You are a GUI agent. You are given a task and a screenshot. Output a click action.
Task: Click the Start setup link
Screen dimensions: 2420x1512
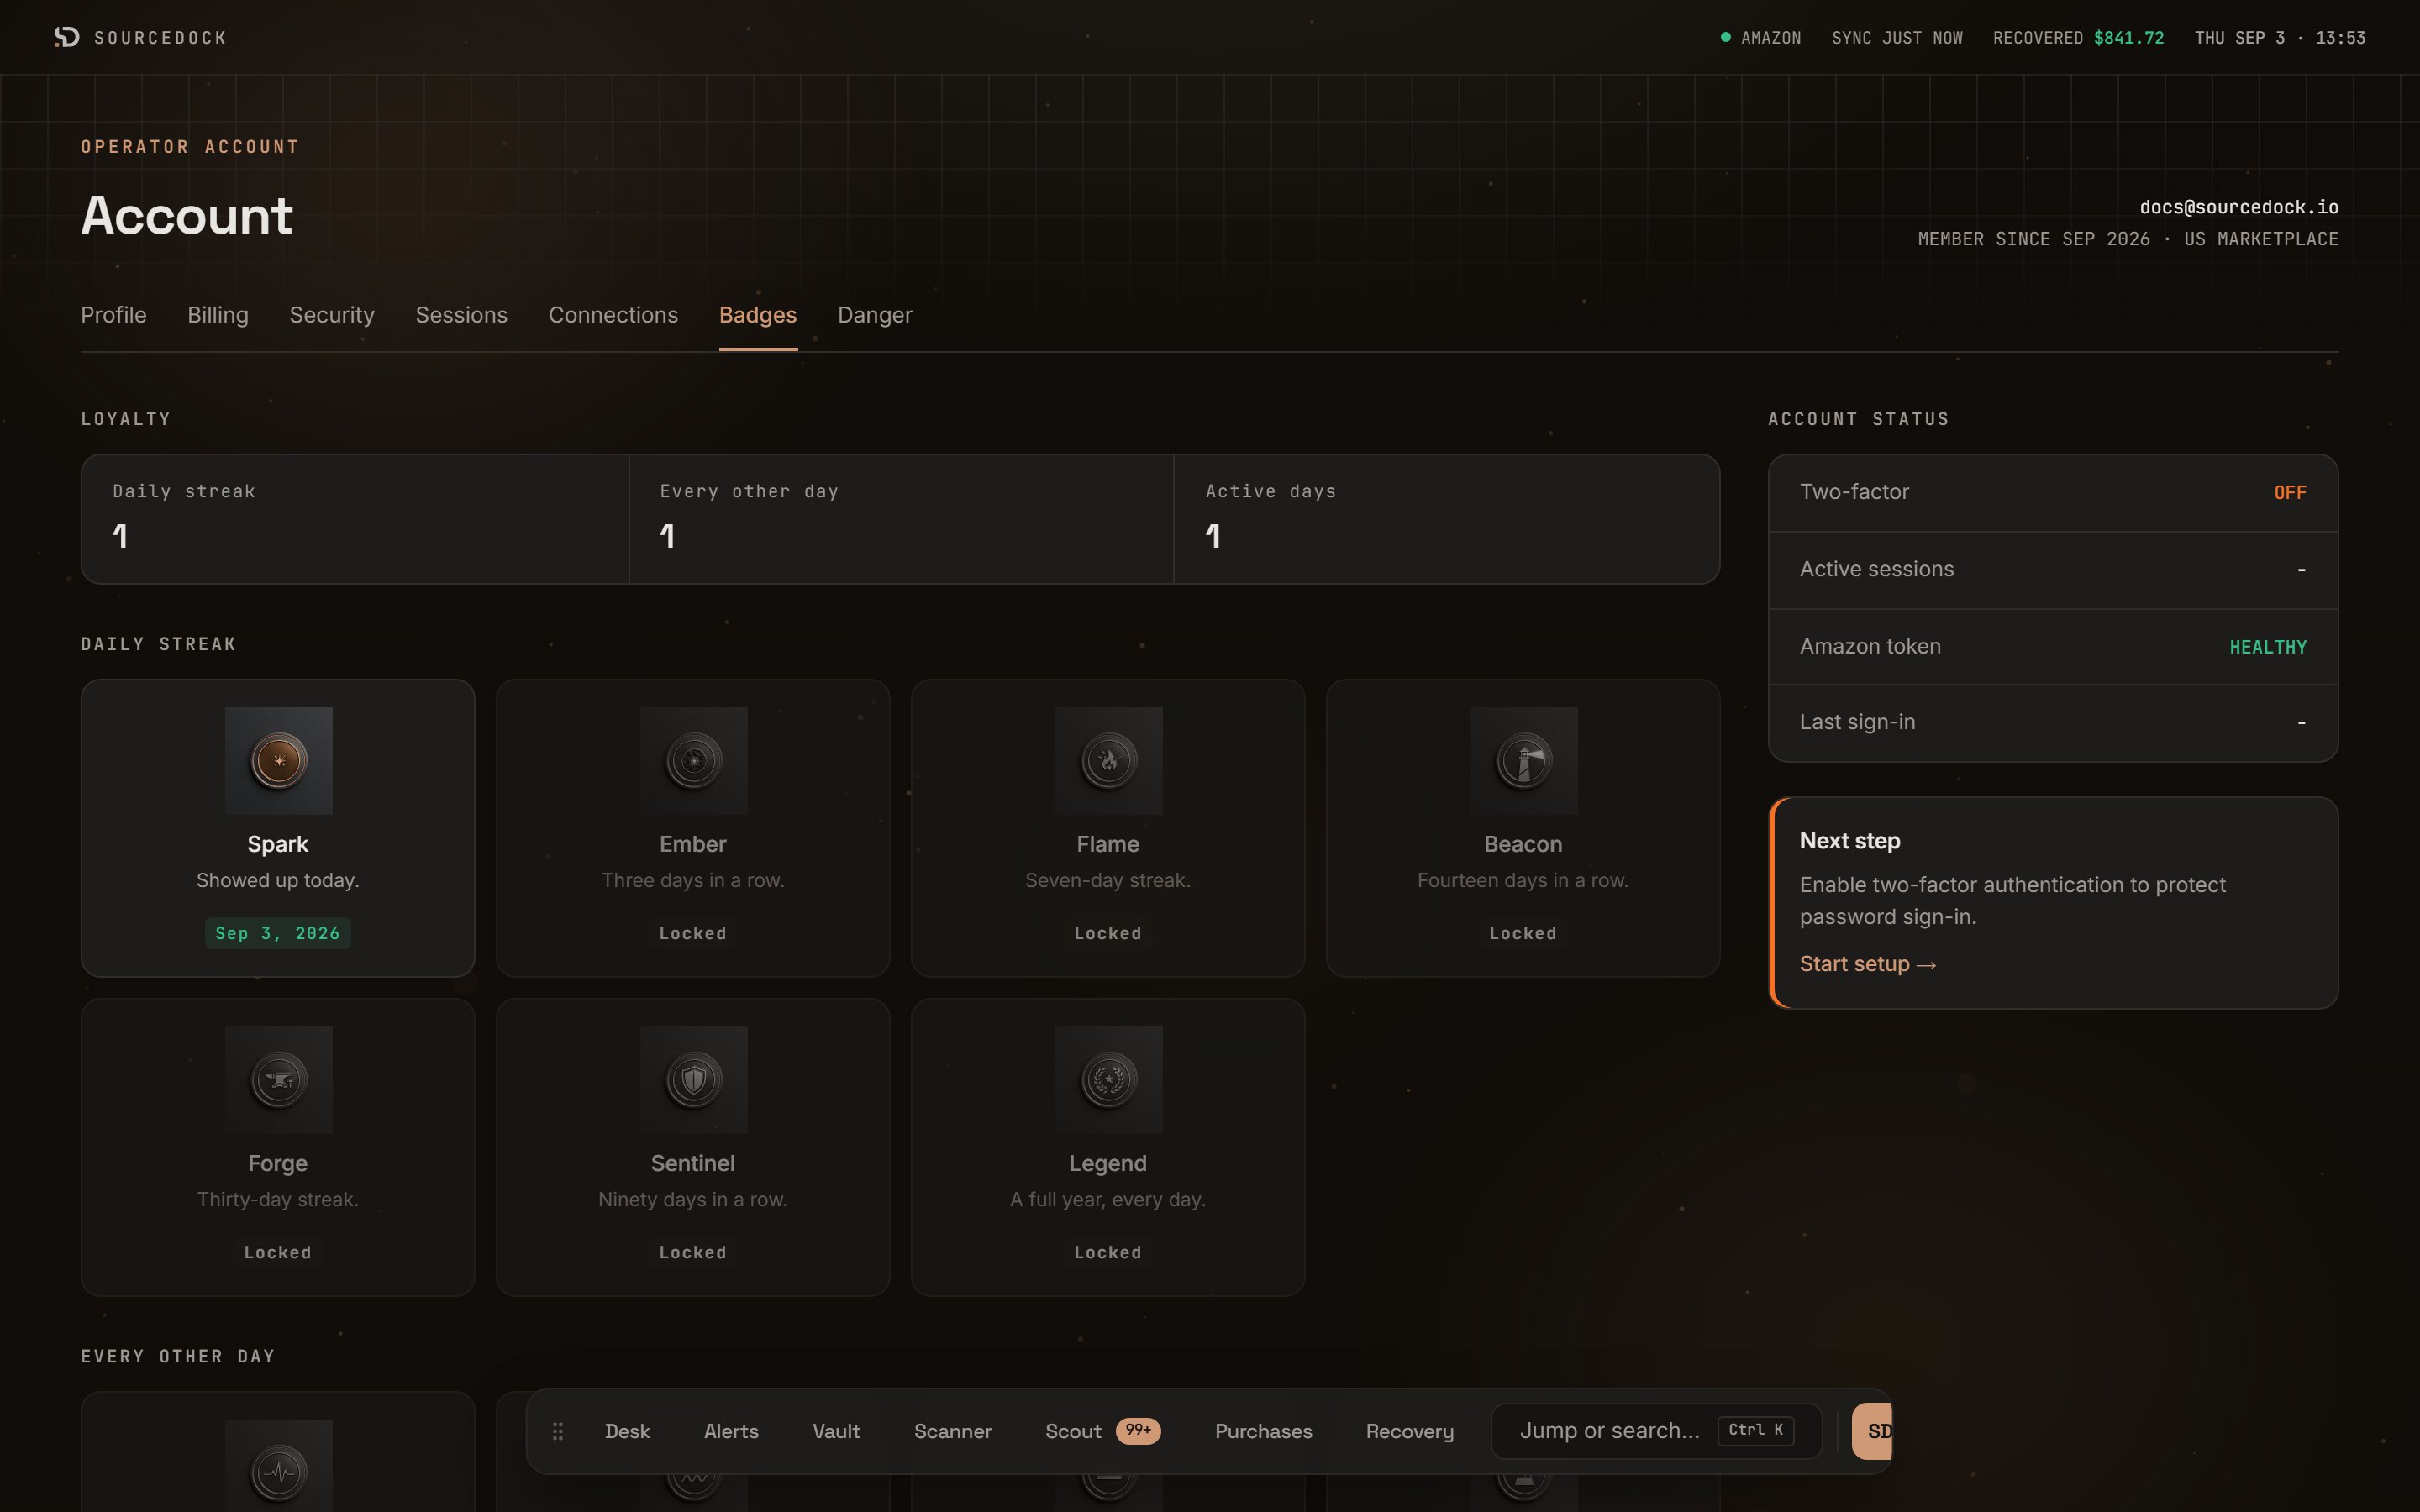1868,964
